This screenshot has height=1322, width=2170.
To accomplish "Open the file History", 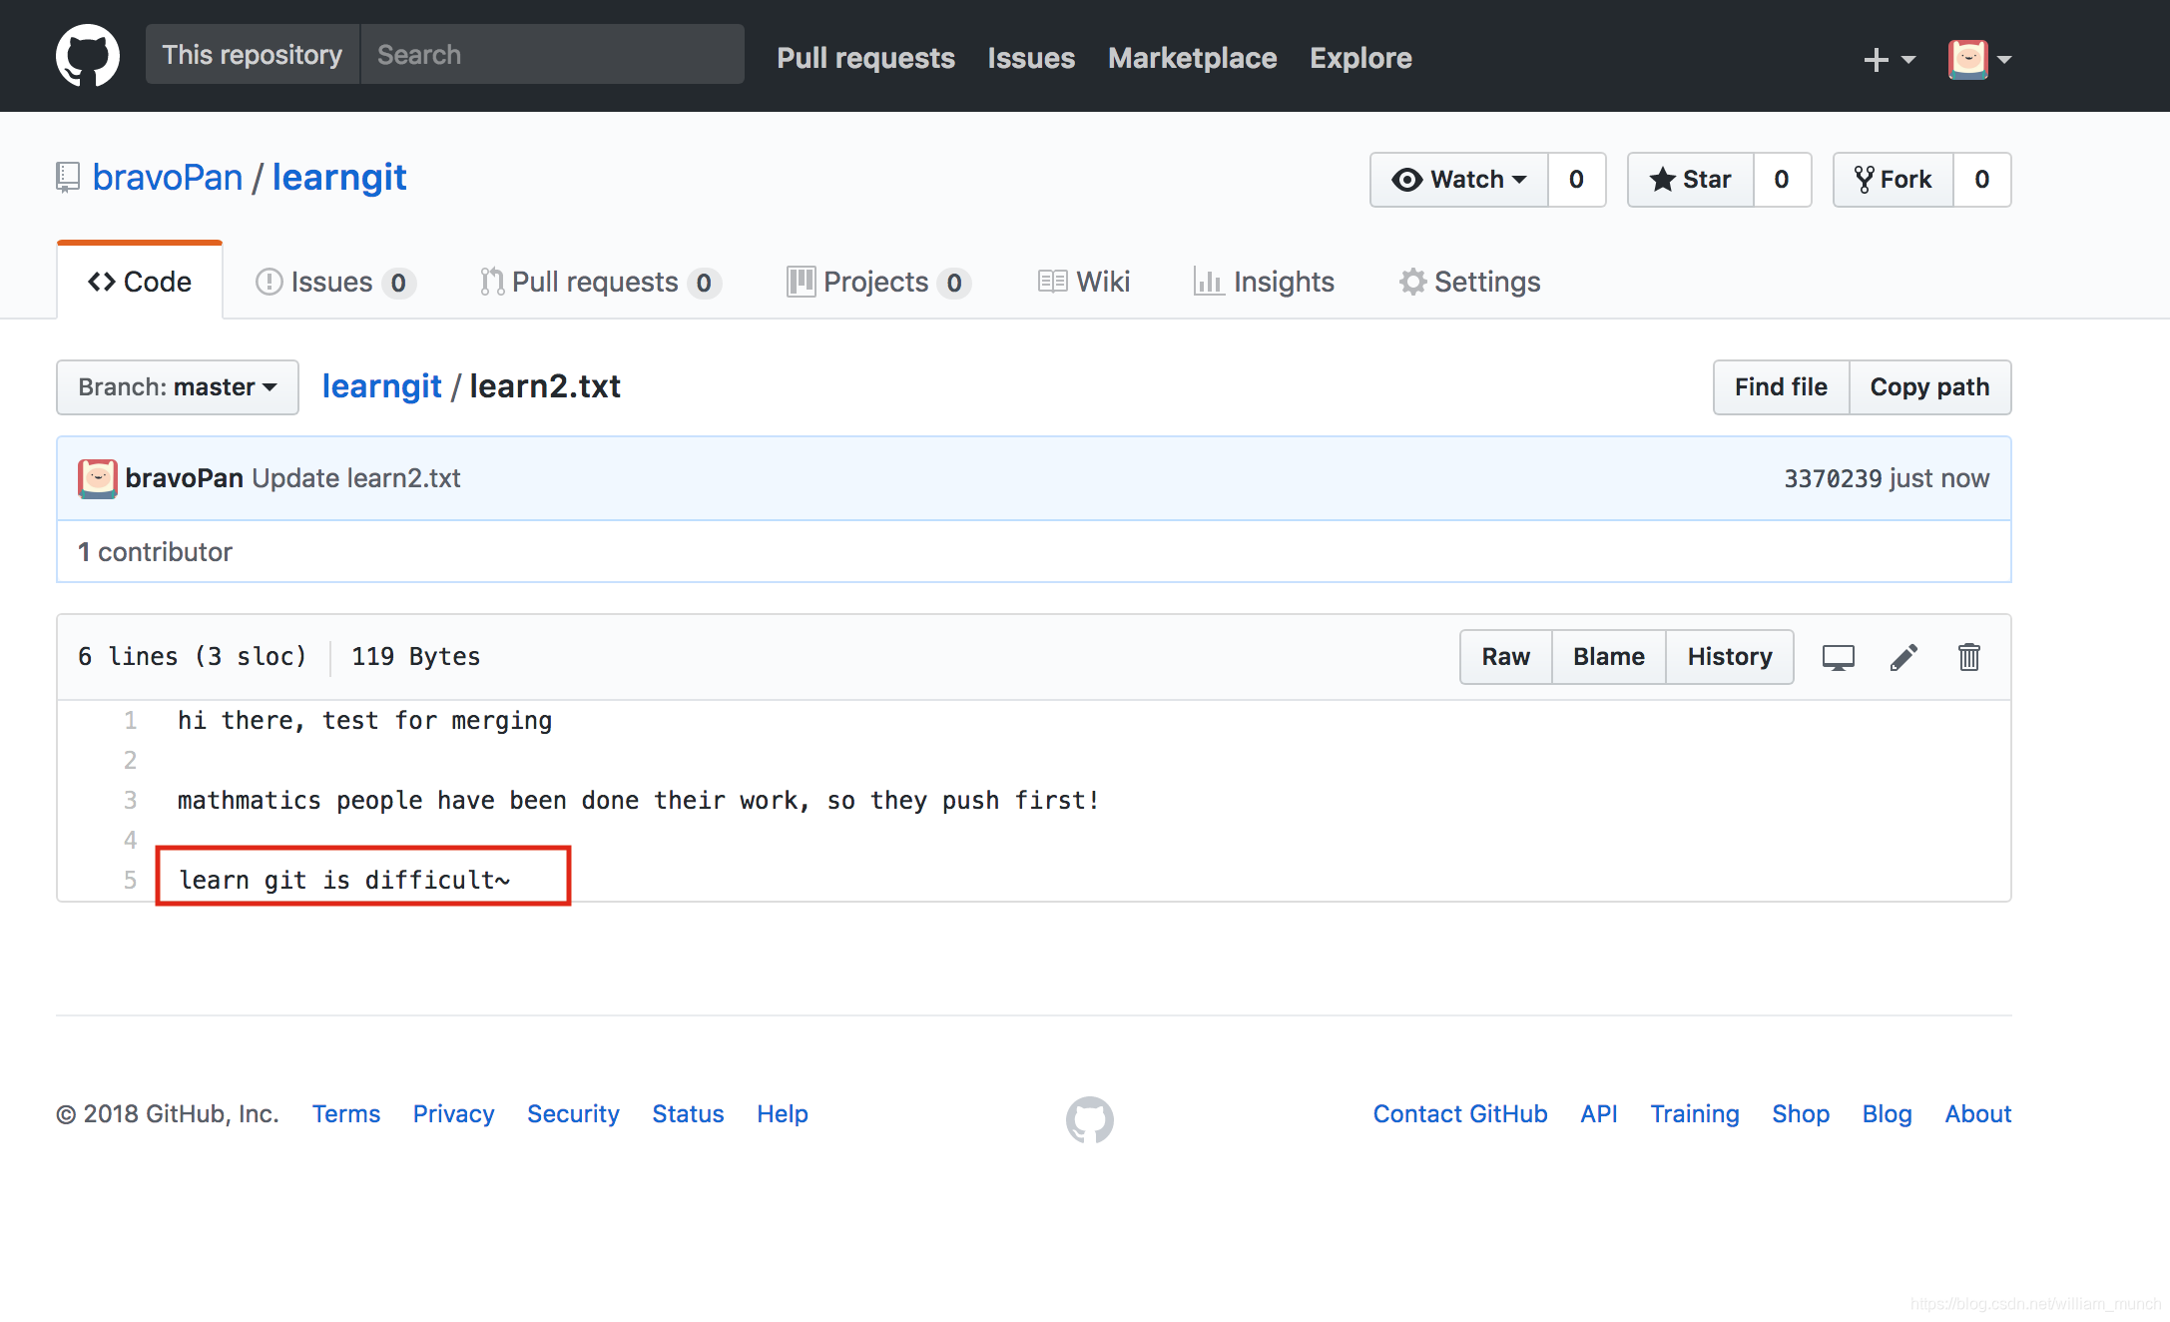I will click(x=1730, y=657).
